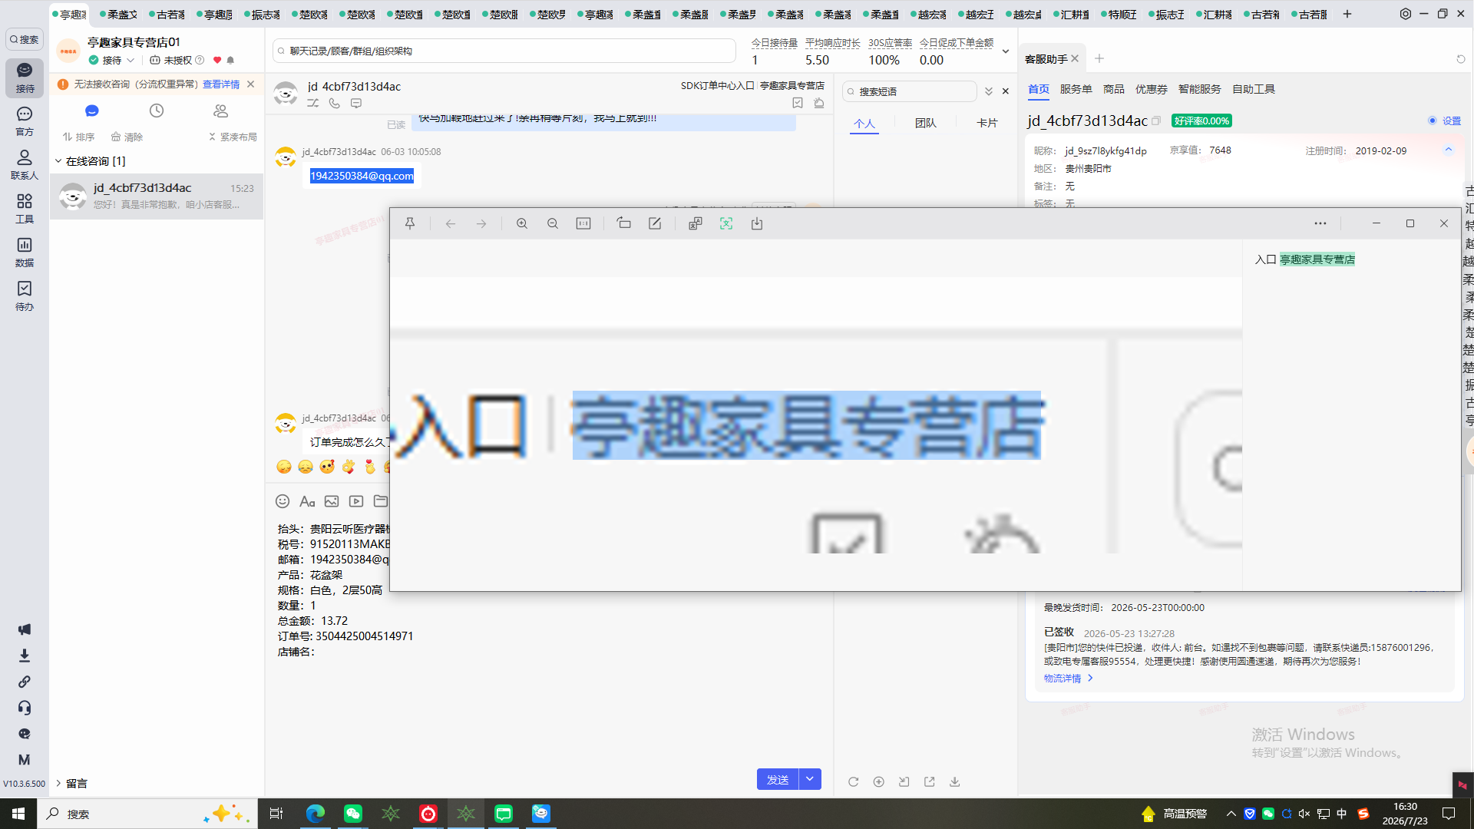Copy the customer ID jd_4cbf73d13d4ac
Image resolution: width=1474 pixels, height=829 pixels.
point(1156,121)
